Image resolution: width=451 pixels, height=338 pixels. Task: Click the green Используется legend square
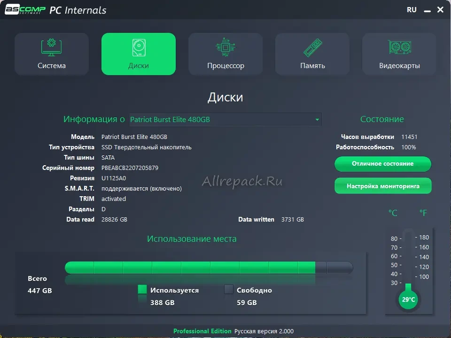tap(142, 289)
